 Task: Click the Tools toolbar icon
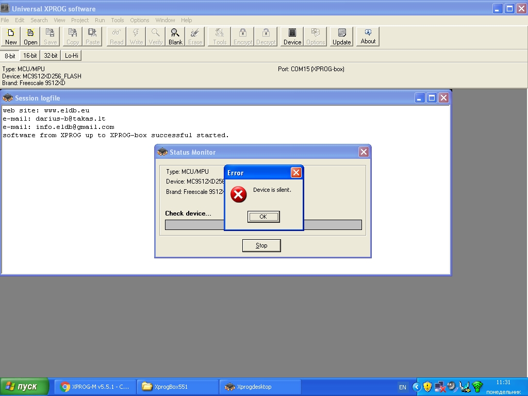click(x=220, y=37)
